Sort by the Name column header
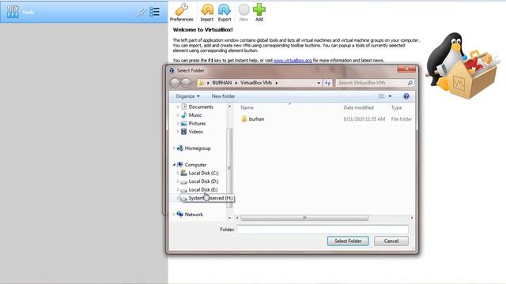The image size is (506, 284). pyautogui.click(x=247, y=107)
